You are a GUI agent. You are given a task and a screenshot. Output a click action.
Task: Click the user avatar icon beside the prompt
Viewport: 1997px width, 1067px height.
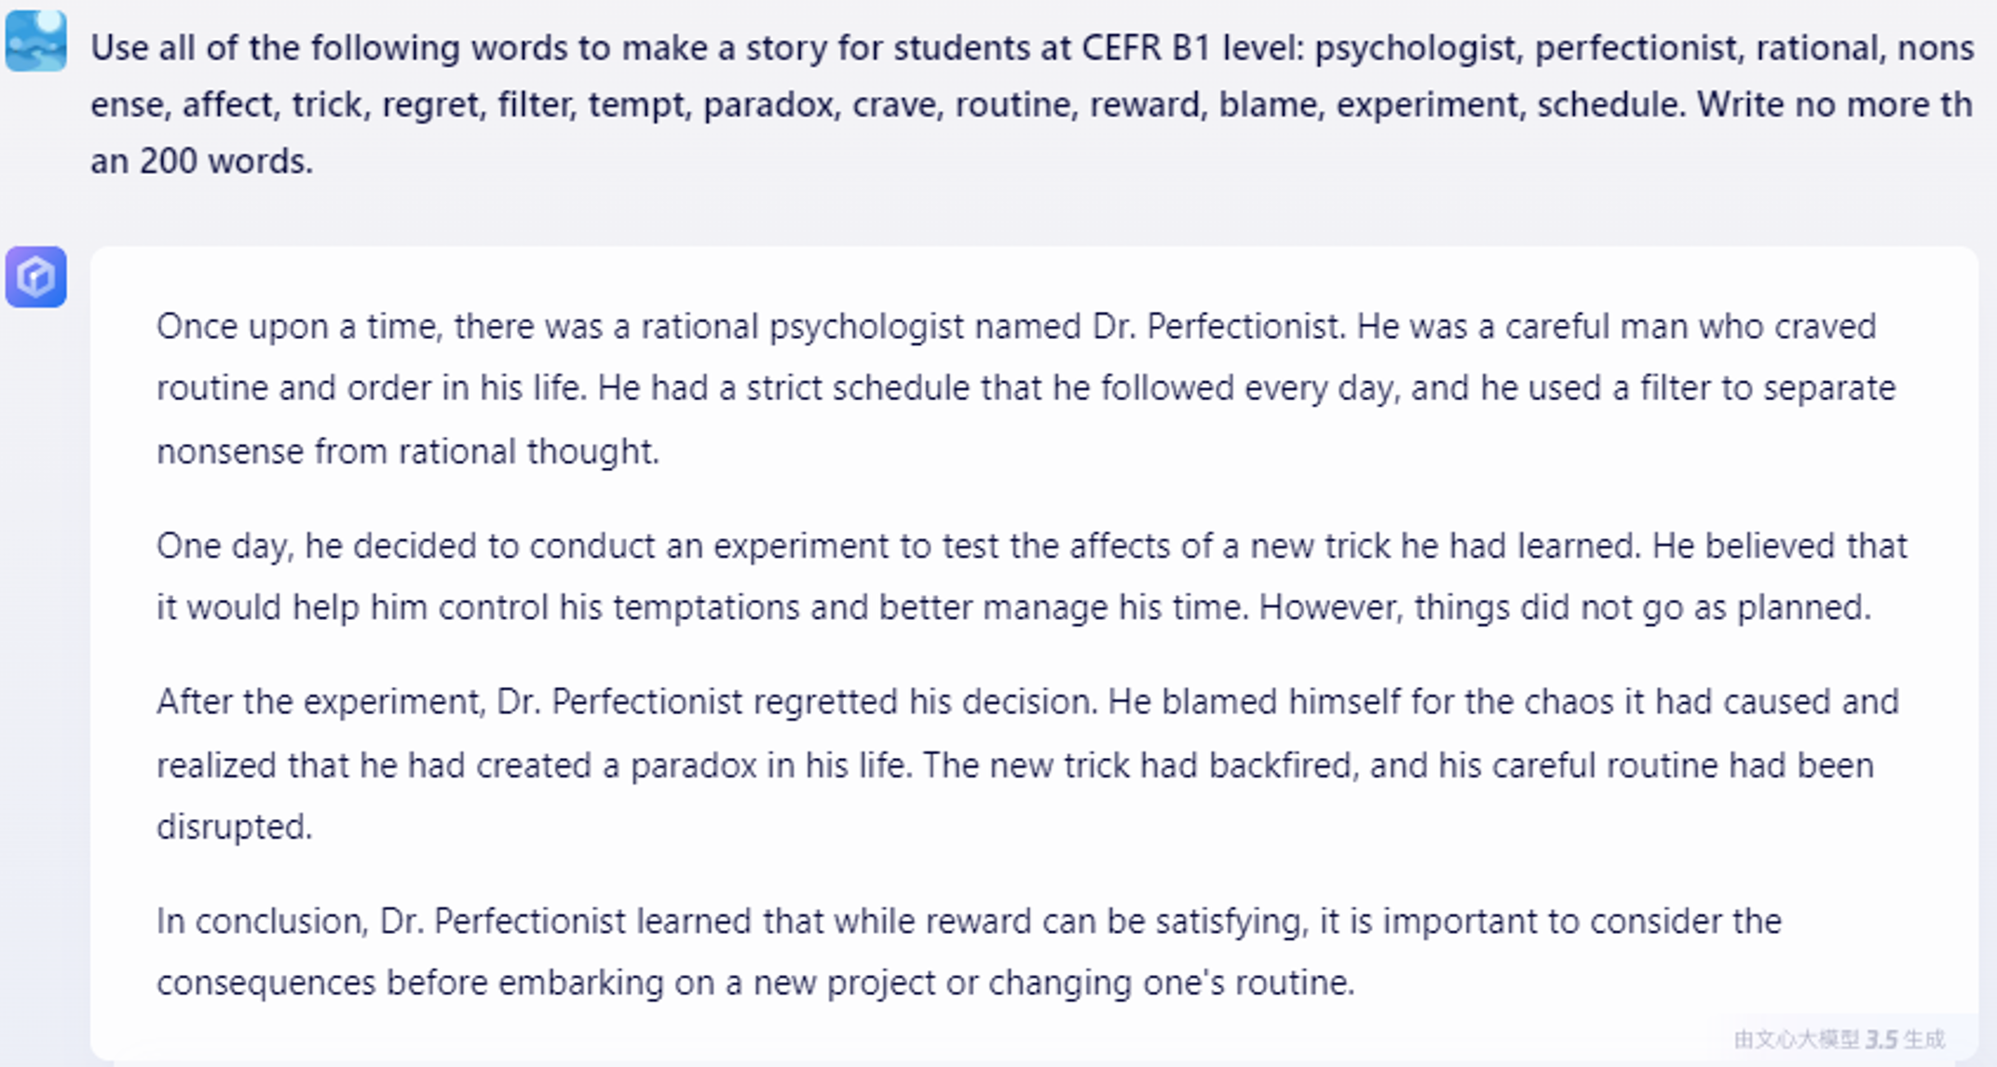click(36, 40)
